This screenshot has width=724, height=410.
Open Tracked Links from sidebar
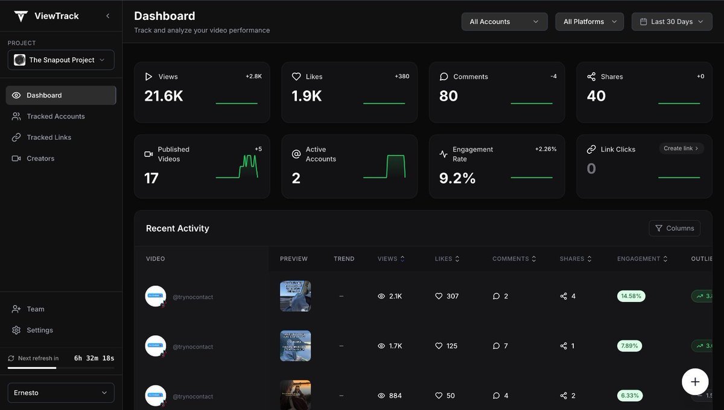pyautogui.click(x=49, y=137)
